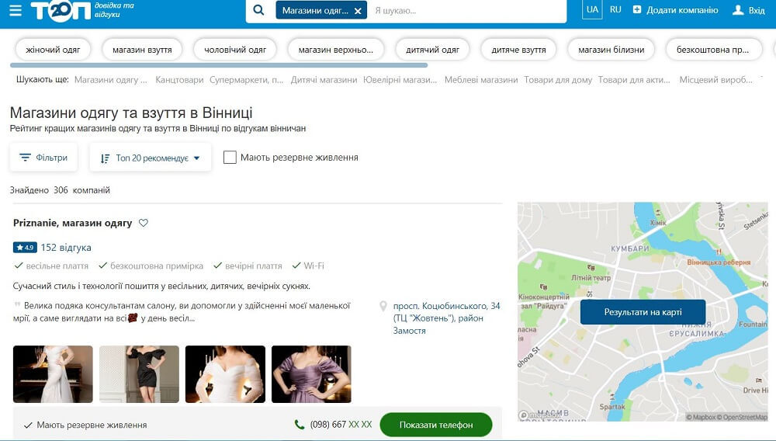Remove the 'Магазини одяг...' search tag
The width and height of the screenshot is (776, 441).
[358, 11]
